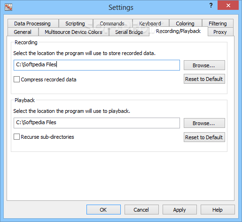Image resolution: width=242 pixels, height=222 pixels.
Task: Click the Recording/Playback tab
Action: point(179,31)
